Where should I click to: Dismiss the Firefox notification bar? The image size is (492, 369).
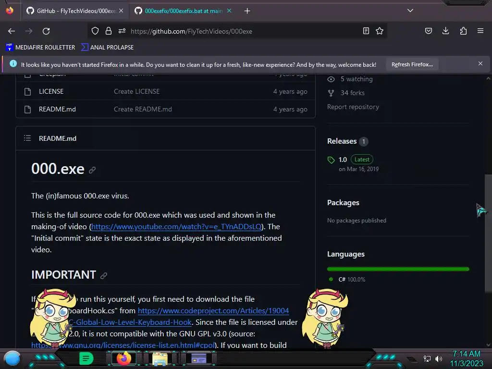click(480, 64)
